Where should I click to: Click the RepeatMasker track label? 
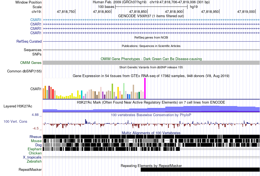[30, 169]
